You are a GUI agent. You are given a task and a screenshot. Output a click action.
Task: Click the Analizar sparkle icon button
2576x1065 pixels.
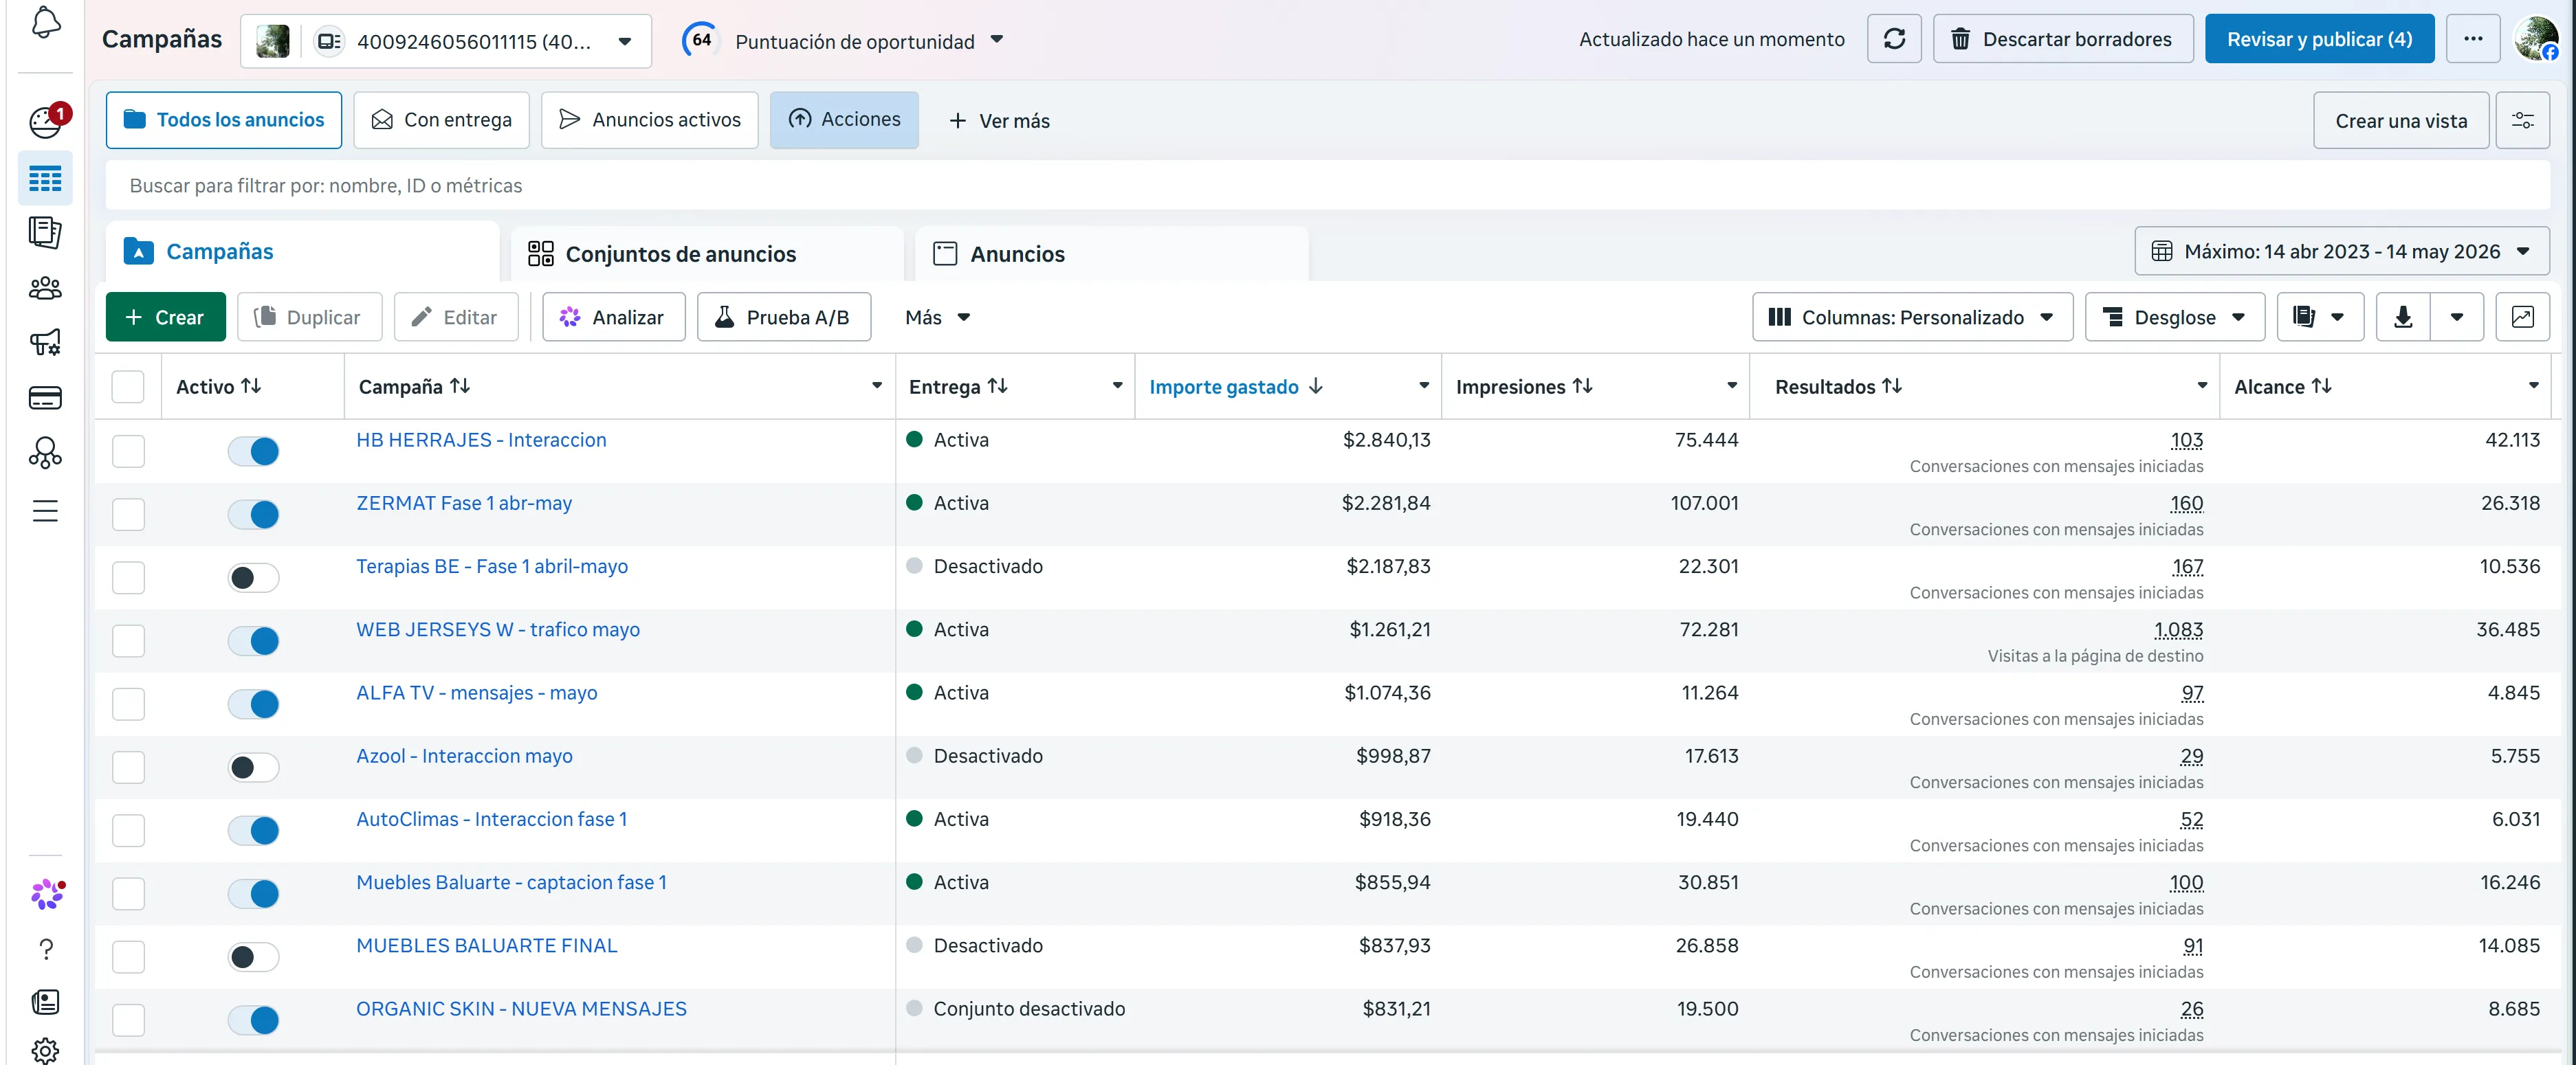(614, 317)
